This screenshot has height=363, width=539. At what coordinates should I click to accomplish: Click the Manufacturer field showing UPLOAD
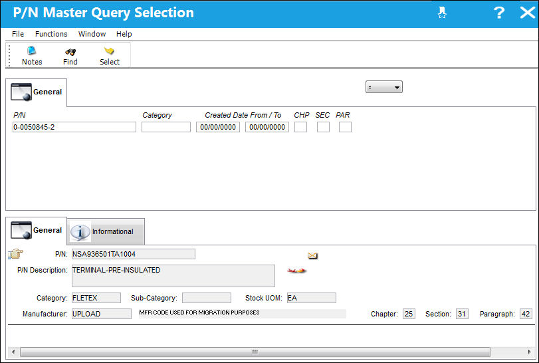pos(102,314)
